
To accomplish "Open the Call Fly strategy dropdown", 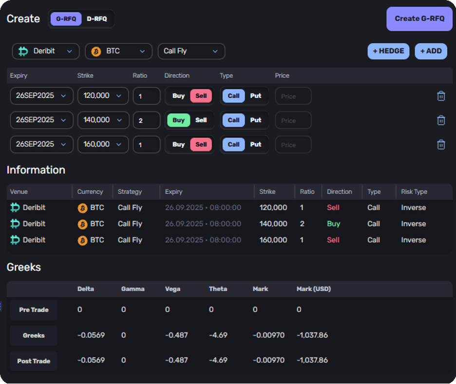I will 191,51.
